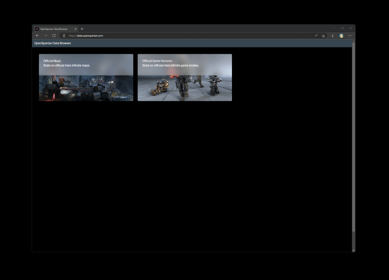
Task: Click the vertical scrollbar thumb
Action: [x=354, y=137]
